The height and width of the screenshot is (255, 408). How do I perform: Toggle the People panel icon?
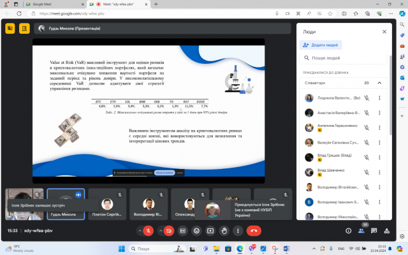[361, 231]
